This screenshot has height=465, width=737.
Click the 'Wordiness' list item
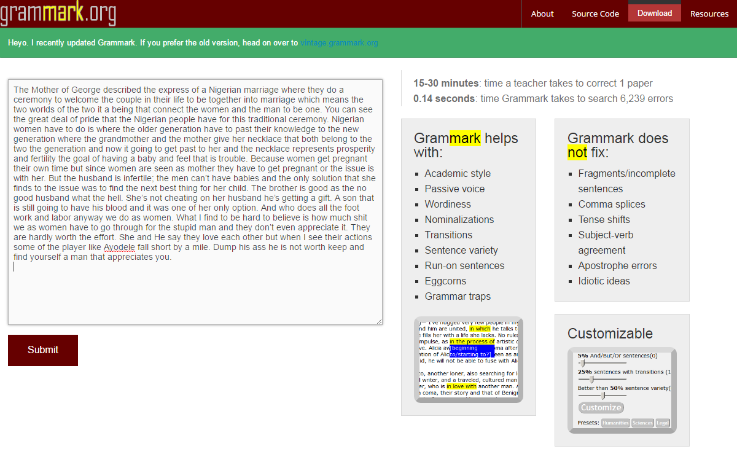pos(448,204)
